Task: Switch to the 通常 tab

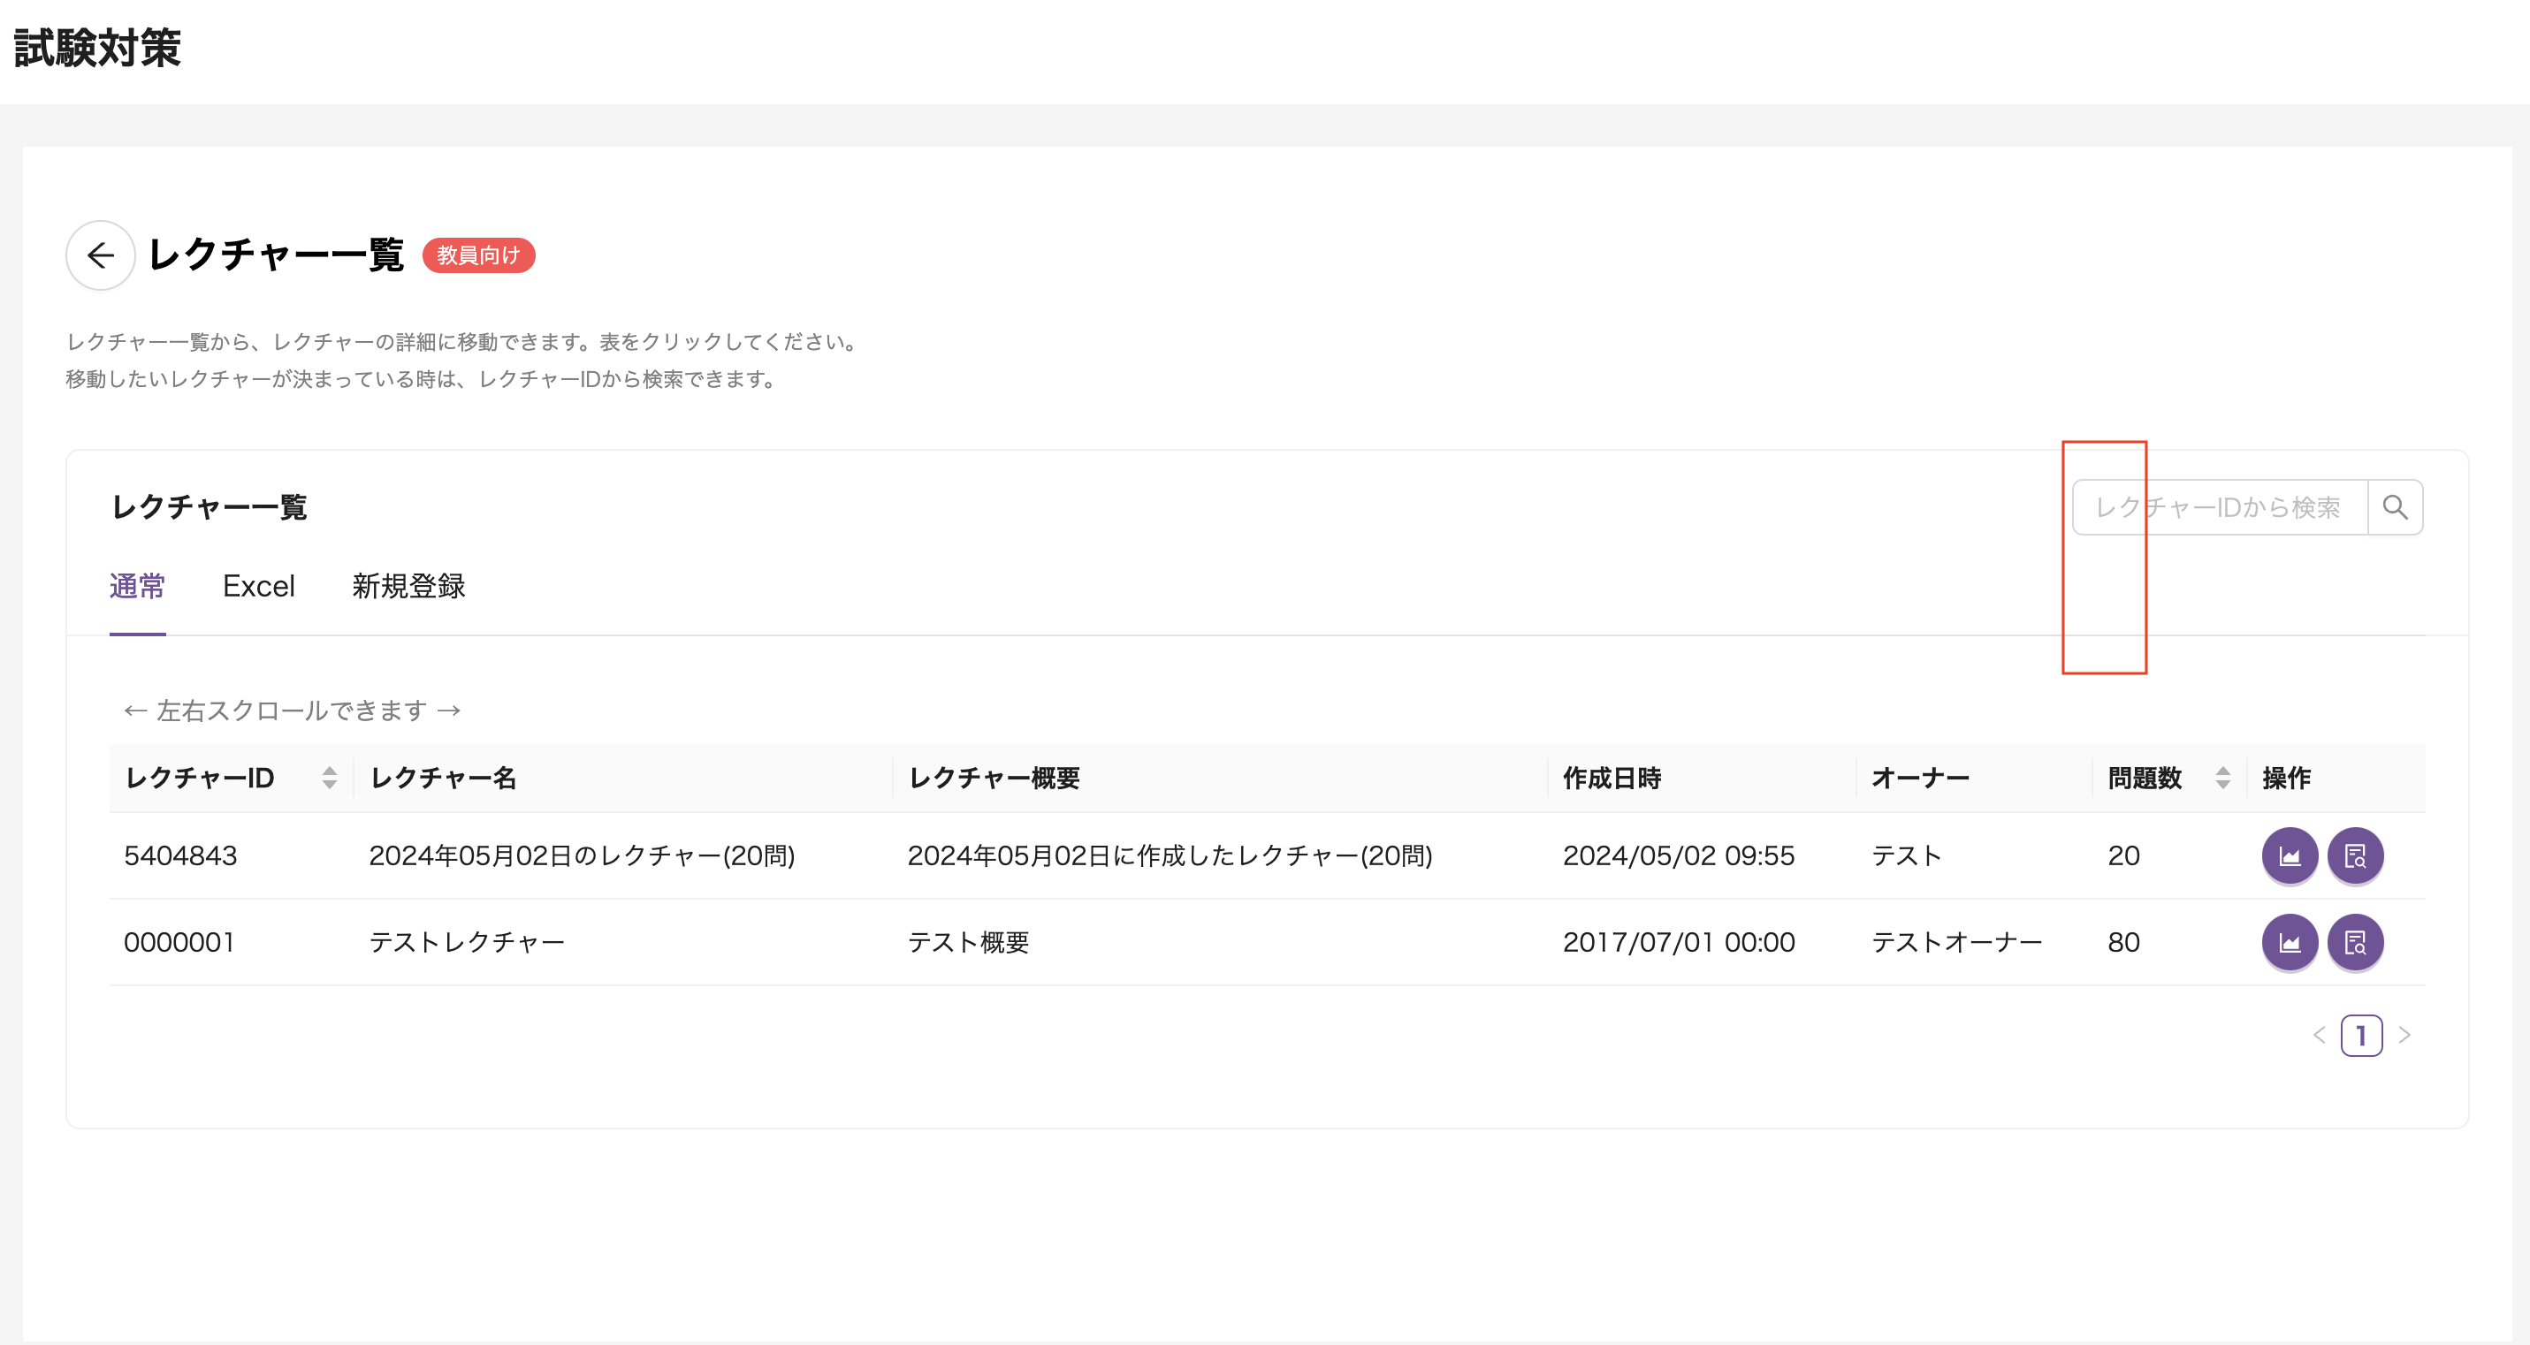Action: 136,586
